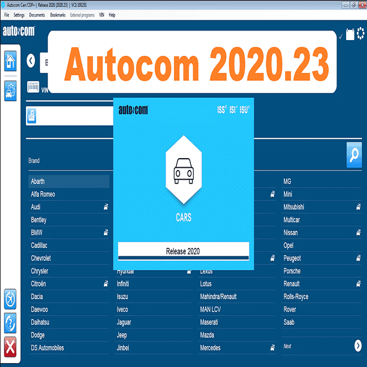Viewport: 367px width, 367px height.
Task: Select Mercedes brand
Action: tap(237, 348)
